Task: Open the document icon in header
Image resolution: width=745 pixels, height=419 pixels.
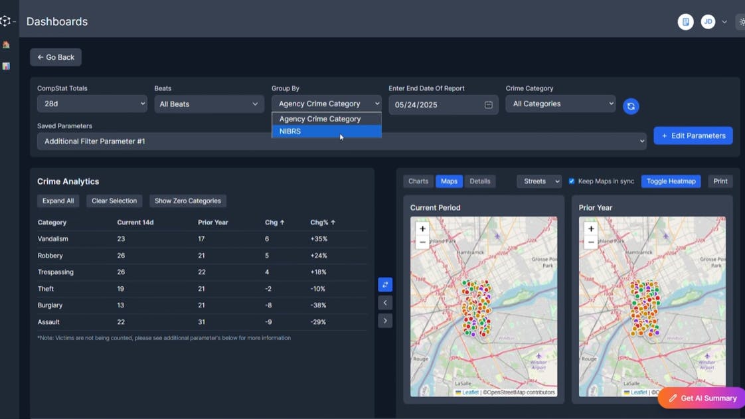Action: 685,22
